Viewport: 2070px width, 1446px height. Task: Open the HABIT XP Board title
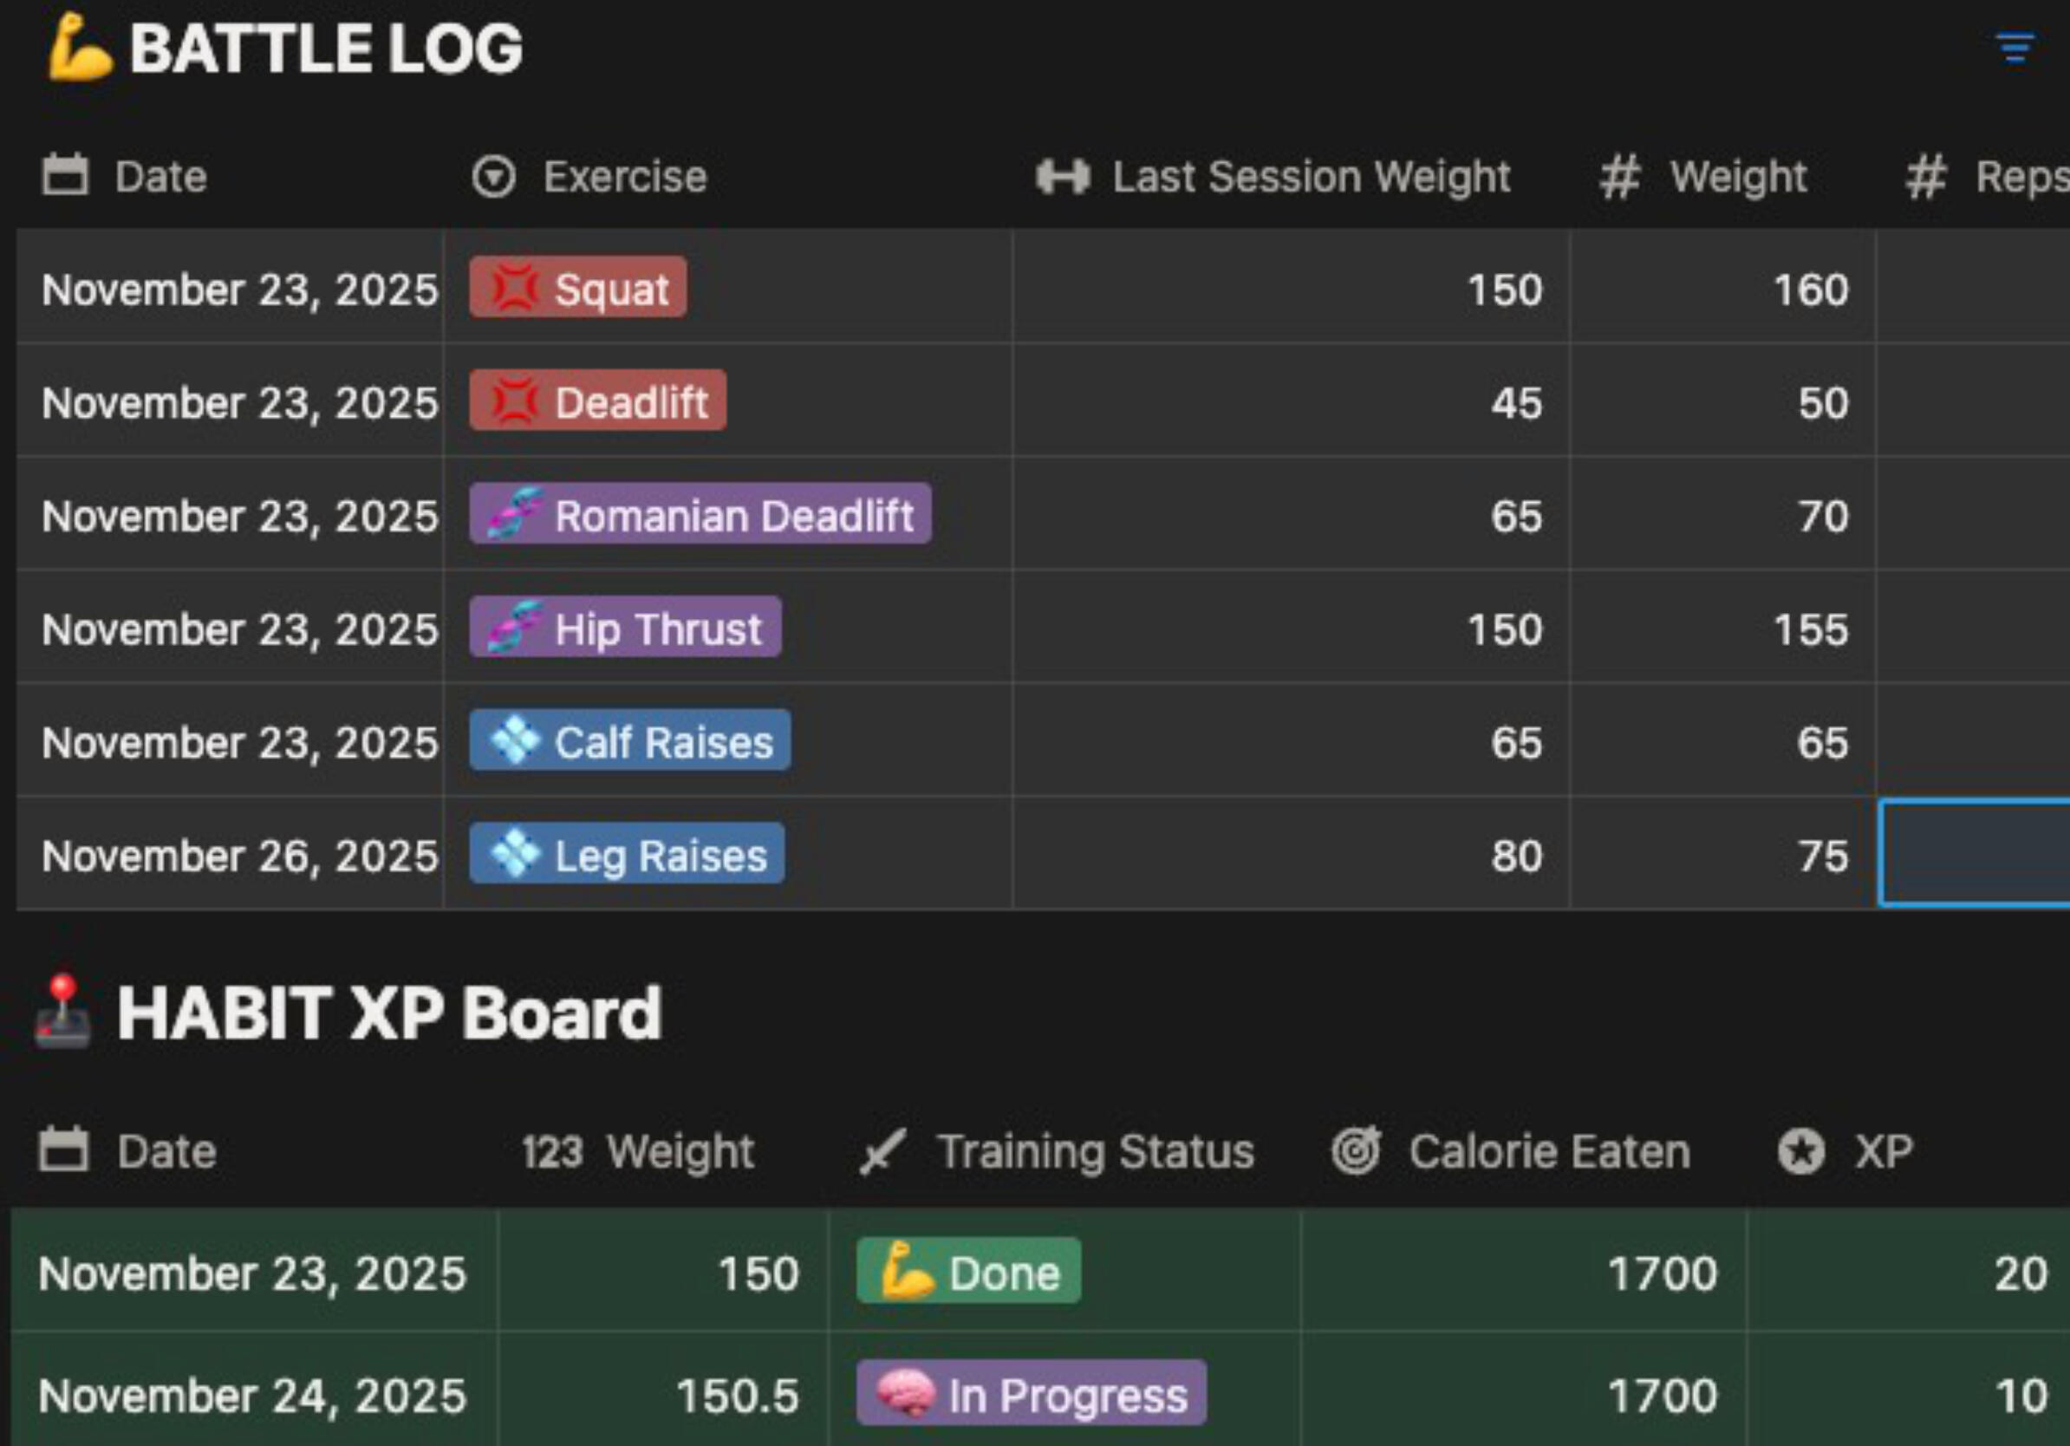[389, 1013]
